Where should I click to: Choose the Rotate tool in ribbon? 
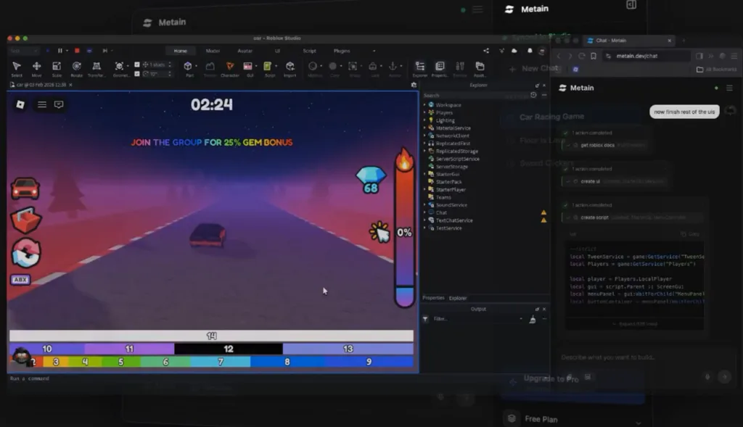(76, 68)
